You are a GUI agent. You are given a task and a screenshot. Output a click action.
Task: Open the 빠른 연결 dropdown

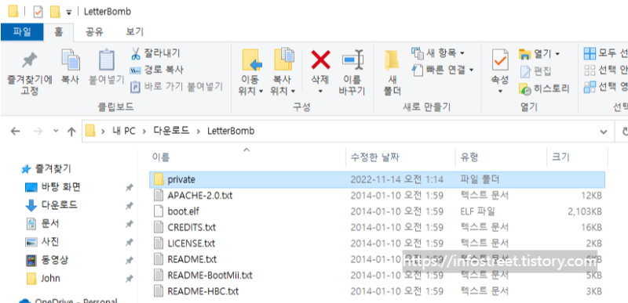click(443, 70)
